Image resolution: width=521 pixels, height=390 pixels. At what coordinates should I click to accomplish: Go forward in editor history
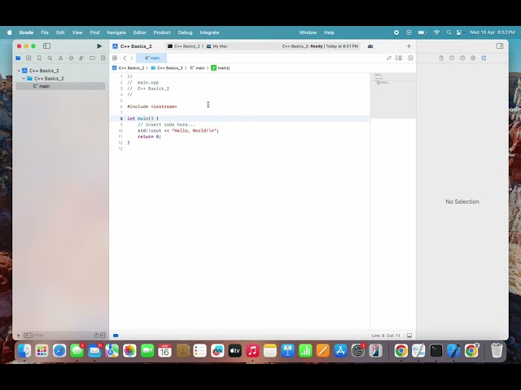(x=132, y=58)
